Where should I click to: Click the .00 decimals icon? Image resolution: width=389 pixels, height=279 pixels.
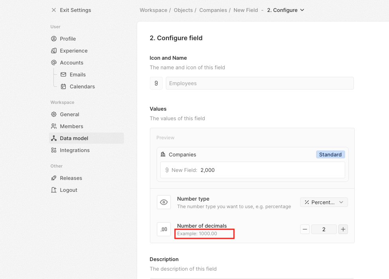pyautogui.click(x=164, y=229)
